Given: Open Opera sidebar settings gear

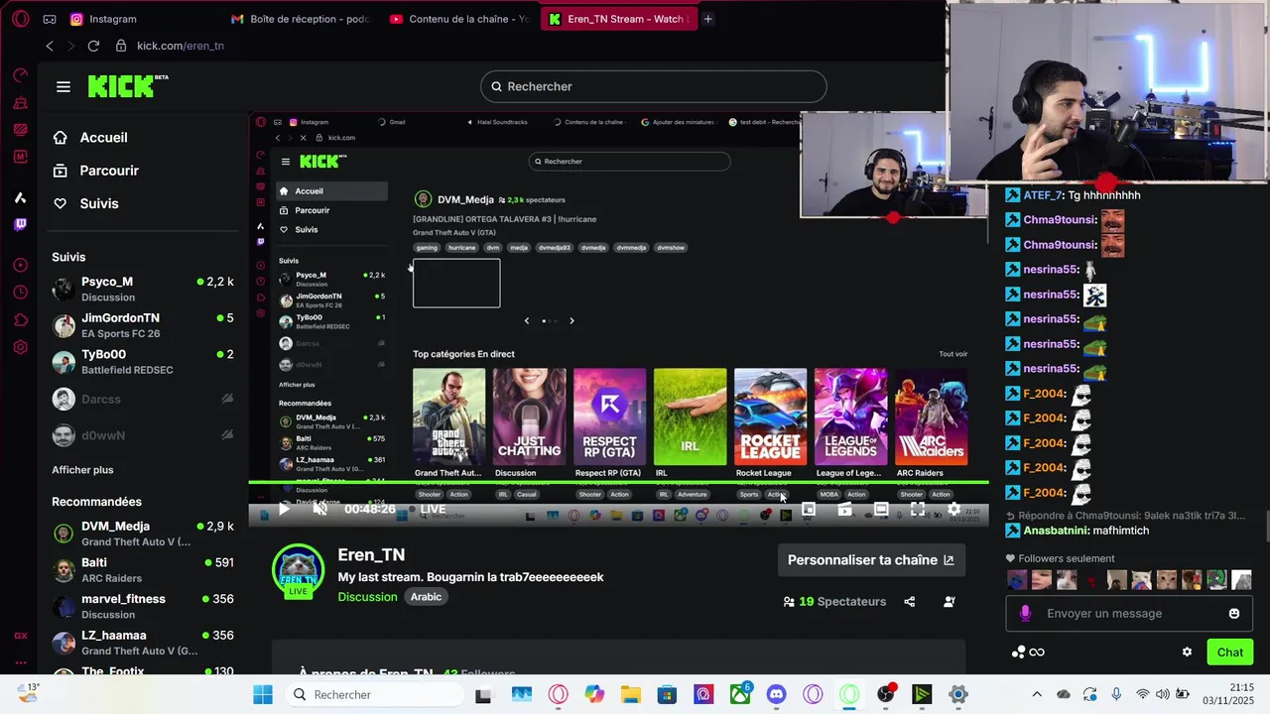Looking at the screenshot, I should click(x=20, y=347).
